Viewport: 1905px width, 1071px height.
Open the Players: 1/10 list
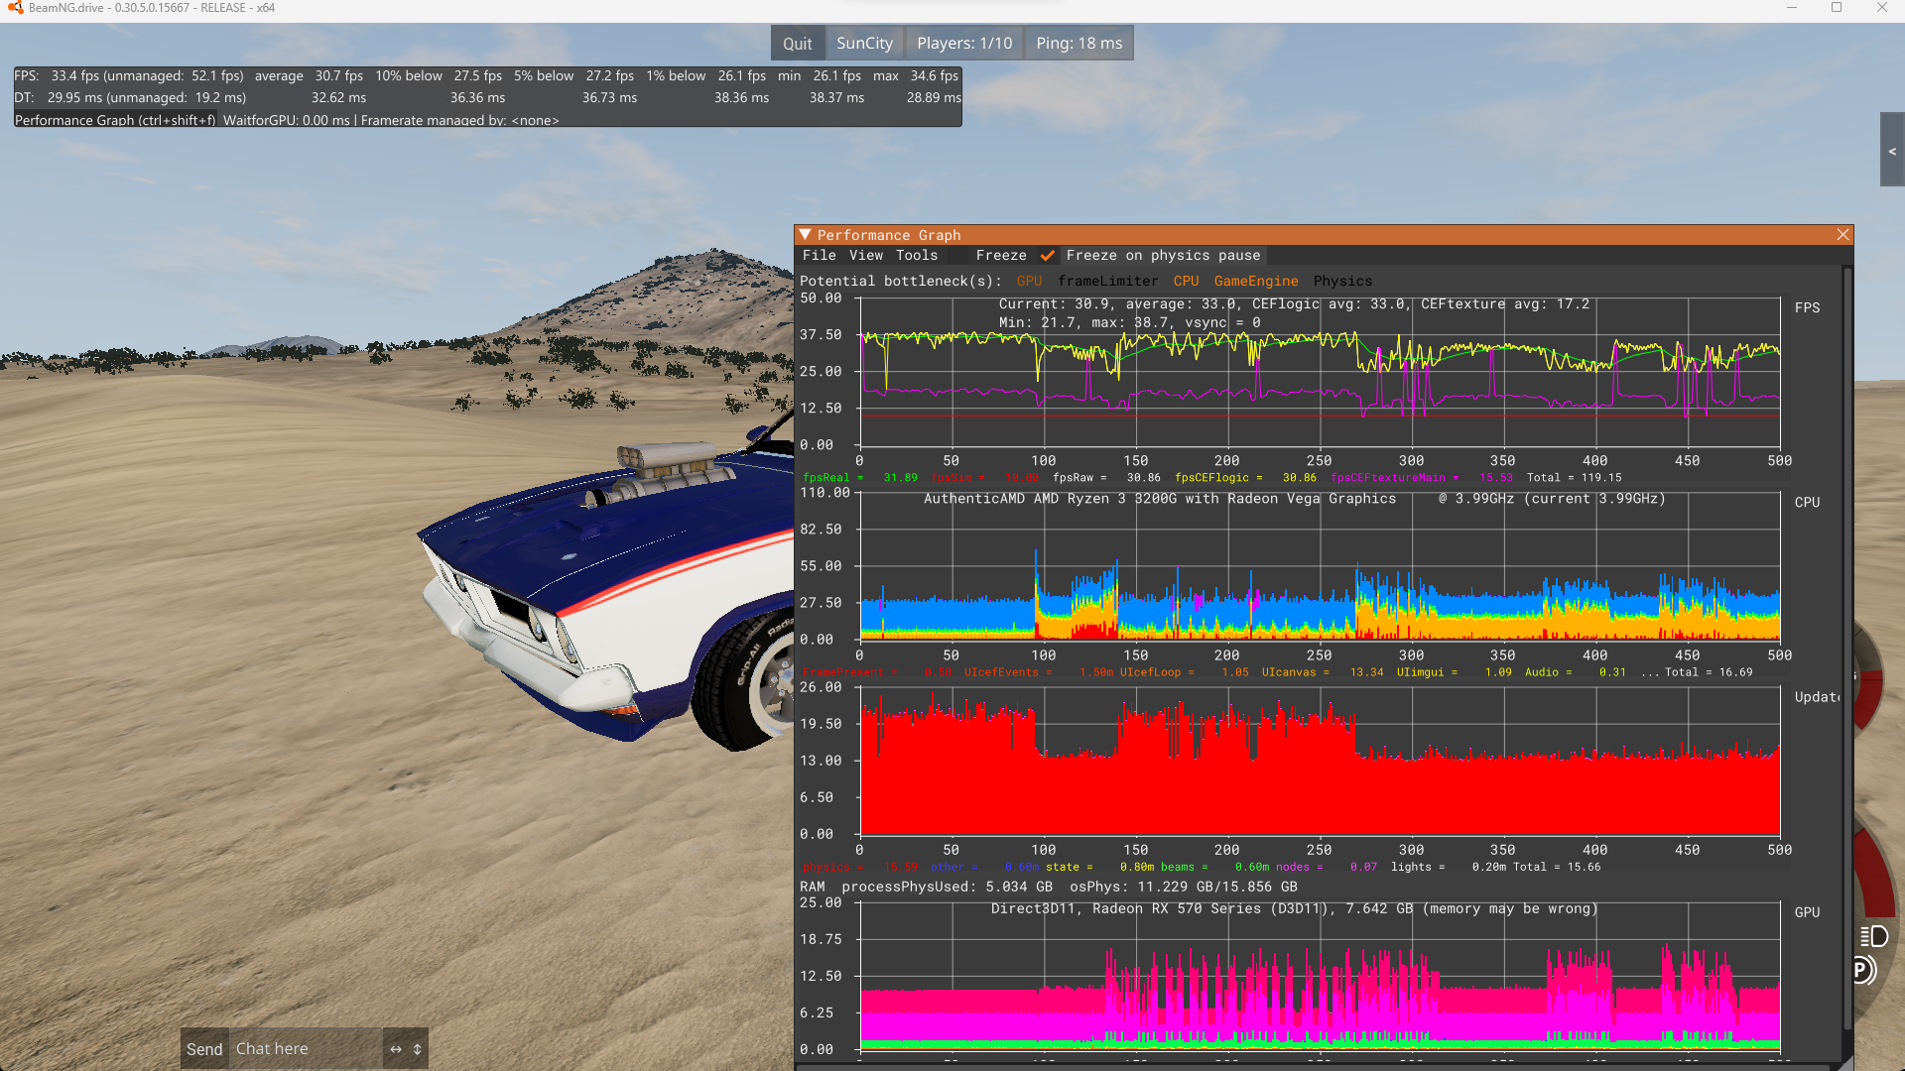964,44
